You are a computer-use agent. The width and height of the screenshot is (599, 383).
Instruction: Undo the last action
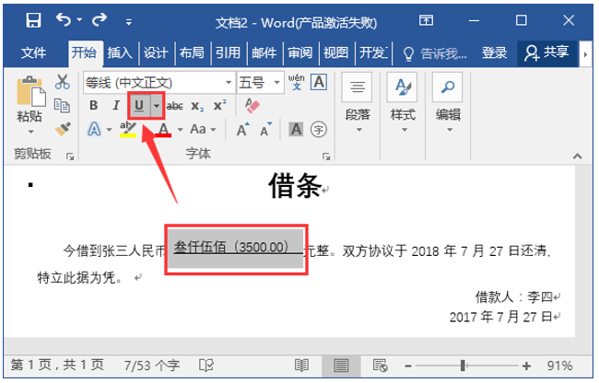coord(64,19)
